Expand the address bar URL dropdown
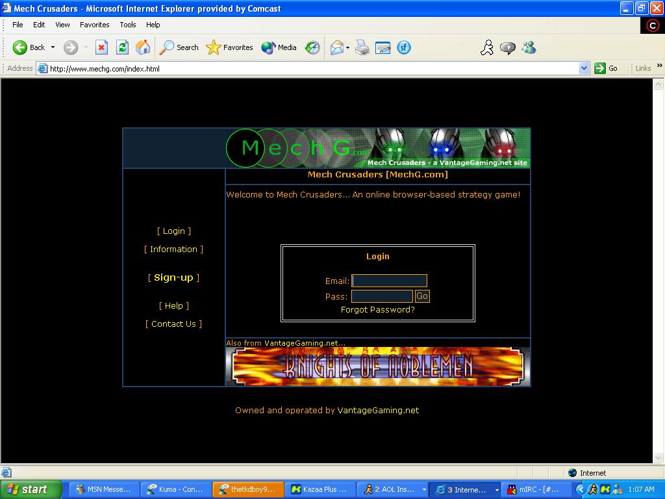The width and height of the screenshot is (665, 499). (x=584, y=68)
